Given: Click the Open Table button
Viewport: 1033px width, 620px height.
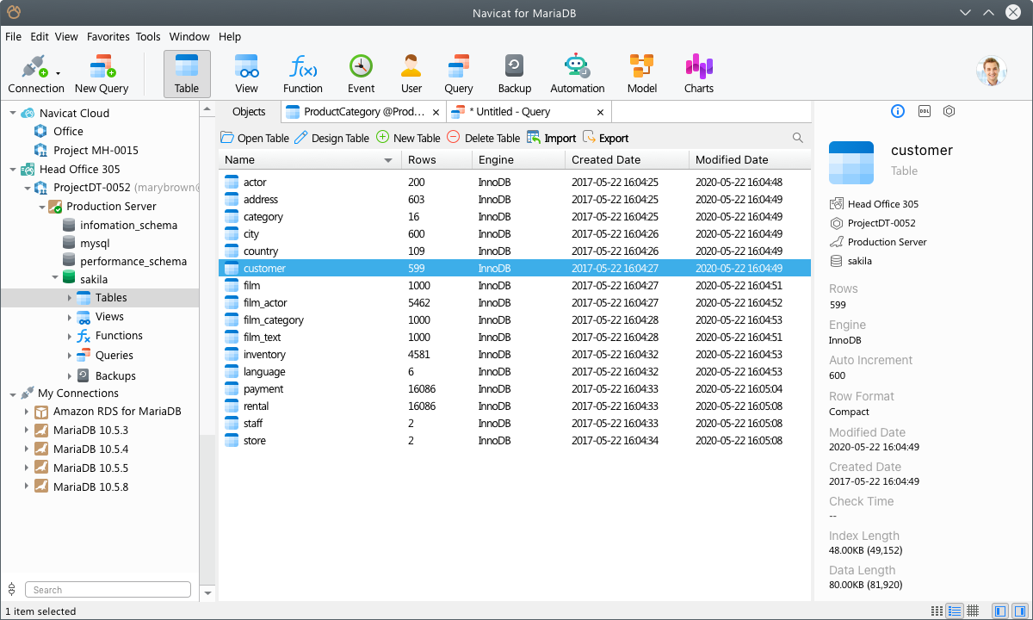Looking at the screenshot, I should [x=255, y=138].
